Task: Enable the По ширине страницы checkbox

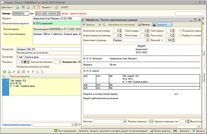Action: pos(180,31)
